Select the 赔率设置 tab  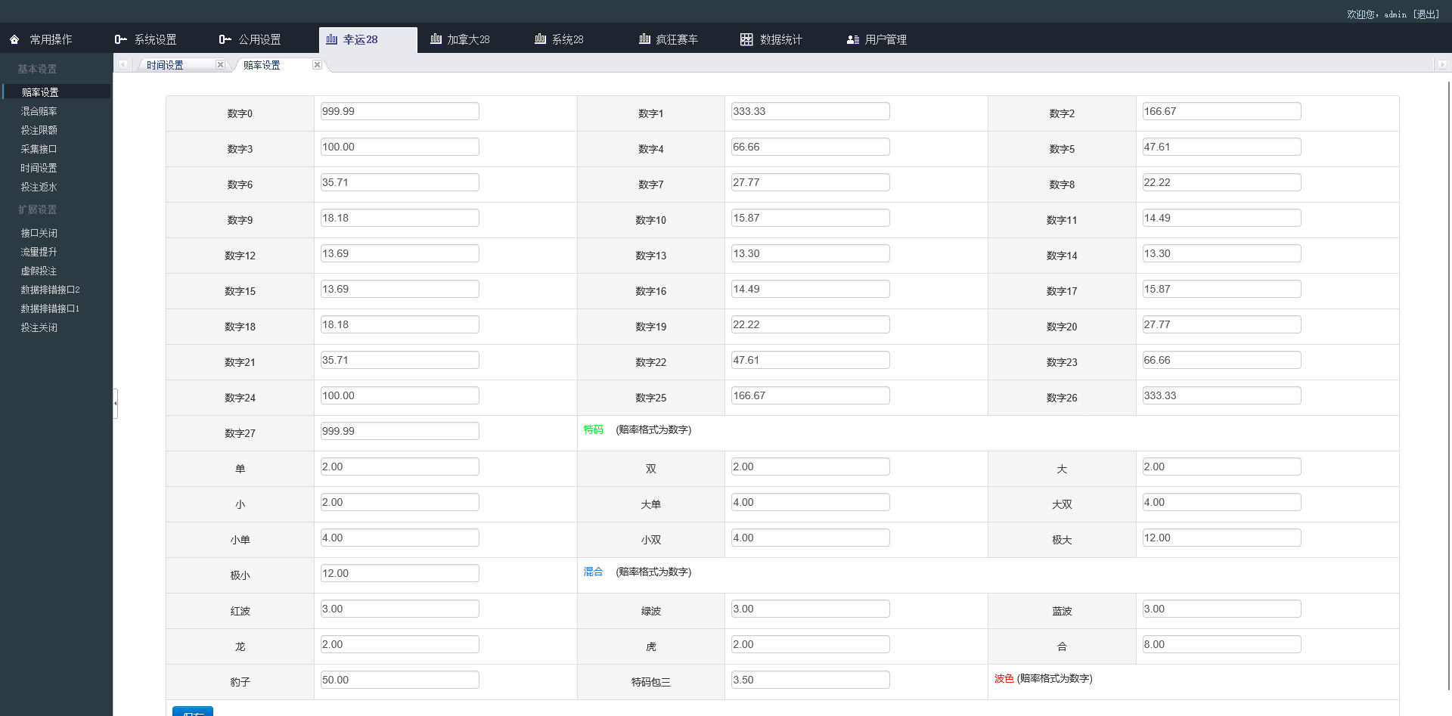[x=261, y=65]
